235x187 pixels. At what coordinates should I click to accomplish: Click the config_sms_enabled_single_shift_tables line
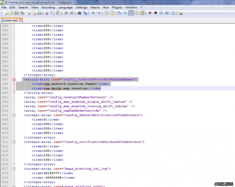tap(78, 102)
